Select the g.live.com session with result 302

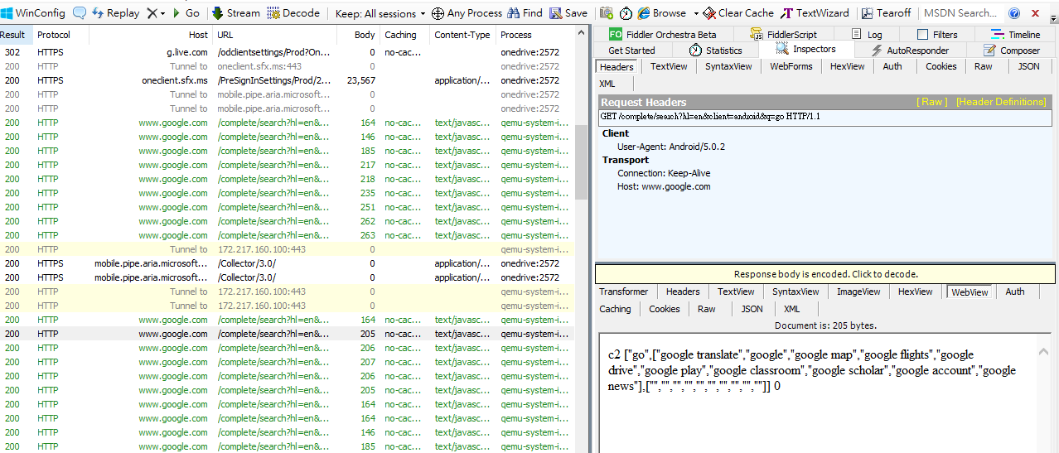[286, 52]
